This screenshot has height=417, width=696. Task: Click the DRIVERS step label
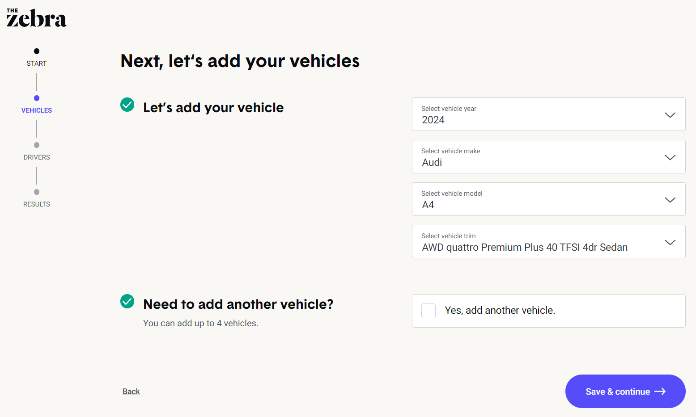coord(36,157)
